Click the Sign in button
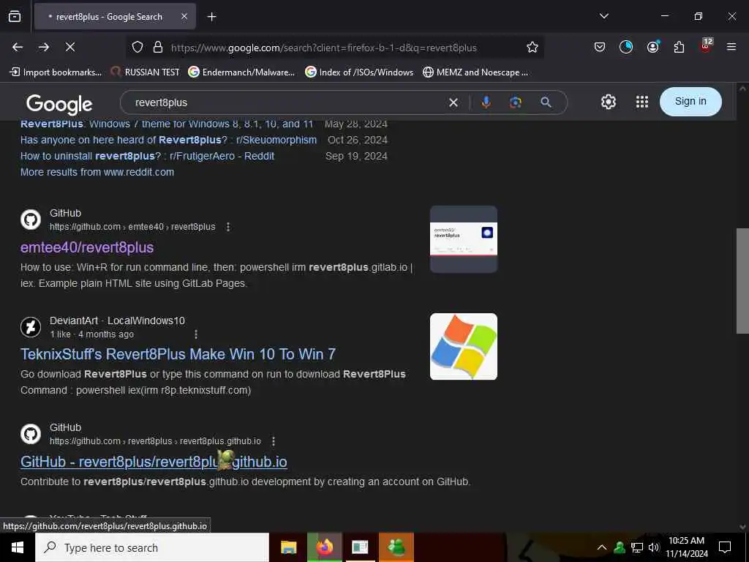 click(x=690, y=101)
